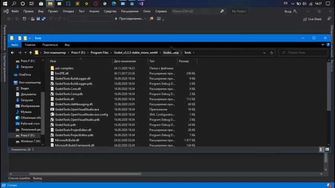Open the Проект menu
This screenshot has height=188, width=335.
[x=53, y=11]
